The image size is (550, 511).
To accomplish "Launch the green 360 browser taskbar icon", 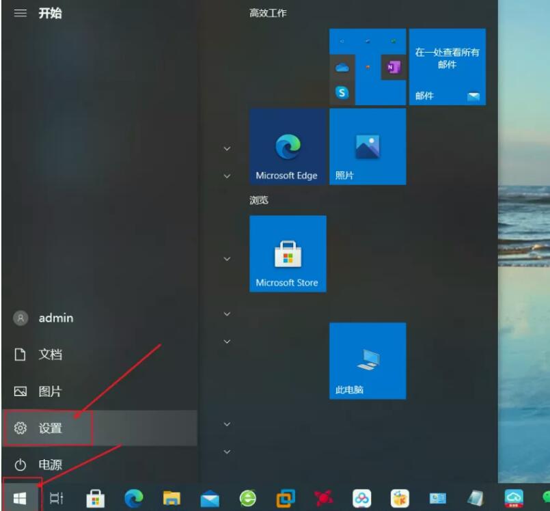I will tap(247, 499).
